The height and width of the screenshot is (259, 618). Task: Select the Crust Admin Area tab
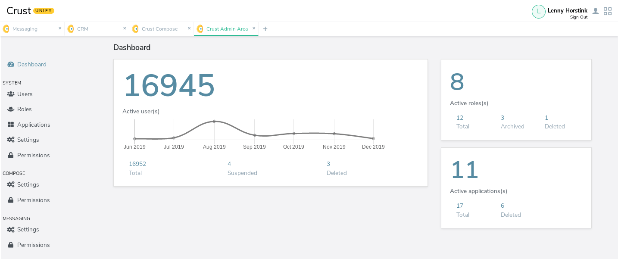(x=226, y=29)
